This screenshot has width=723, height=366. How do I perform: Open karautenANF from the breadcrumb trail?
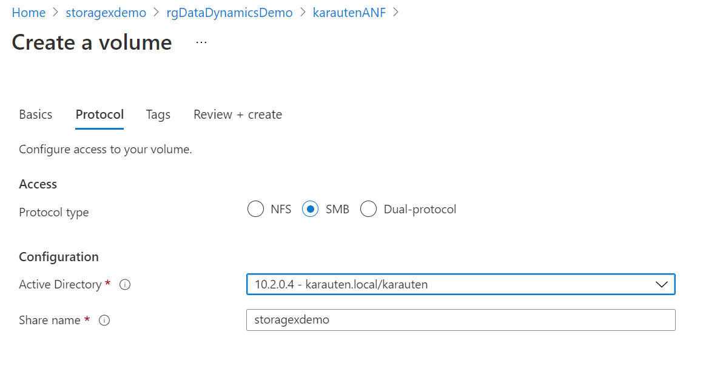(349, 12)
